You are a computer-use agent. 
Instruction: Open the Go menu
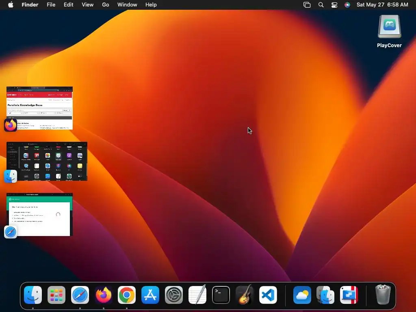pyautogui.click(x=106, y=5)
